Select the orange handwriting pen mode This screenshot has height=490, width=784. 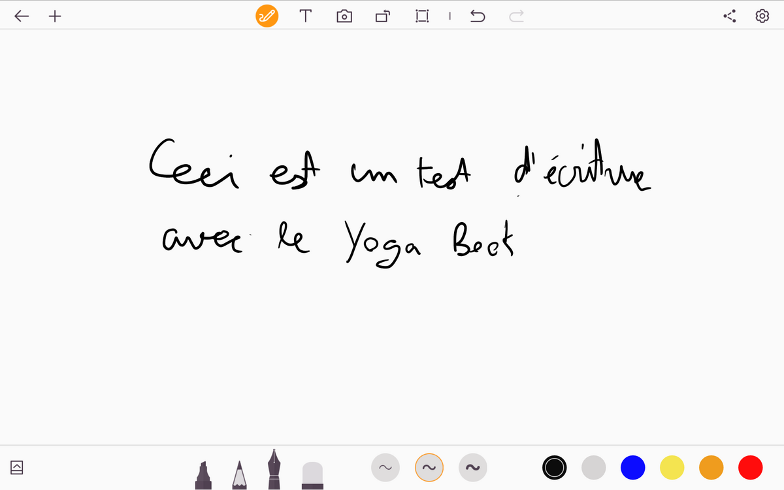pyautogui.click(x=267, y=16)
